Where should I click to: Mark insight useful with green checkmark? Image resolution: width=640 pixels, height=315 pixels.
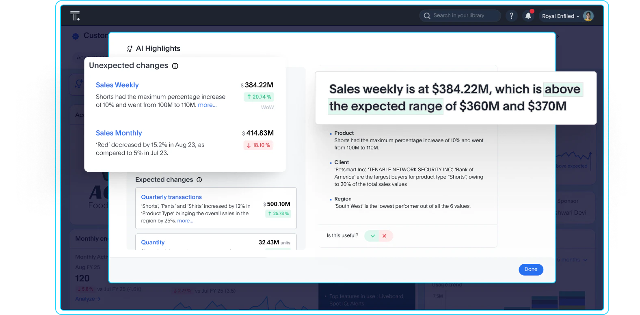[372, 236]
